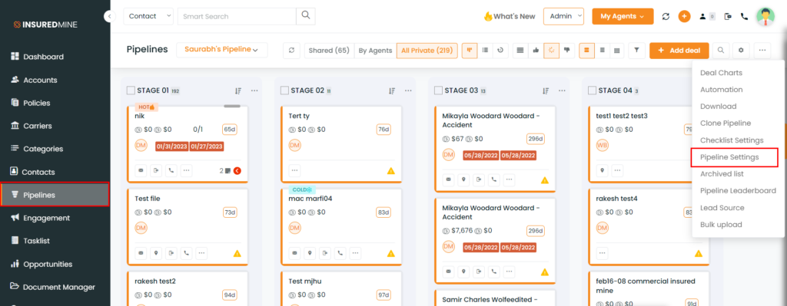Image resolution: width=787 pixels, height=306 pixels.
Task: Filter deals by thumbs-up won icon
Action: (536, 50)
